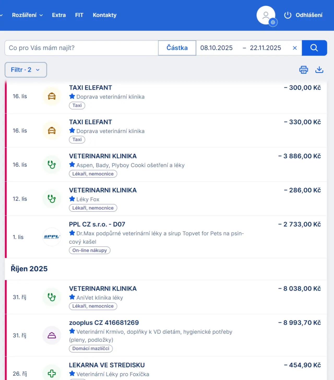Image resolution: width=334 pixels, height=380 pixels.
Task: Expand the Filtr 2 dropdown
Action: [x=26, y=70]
